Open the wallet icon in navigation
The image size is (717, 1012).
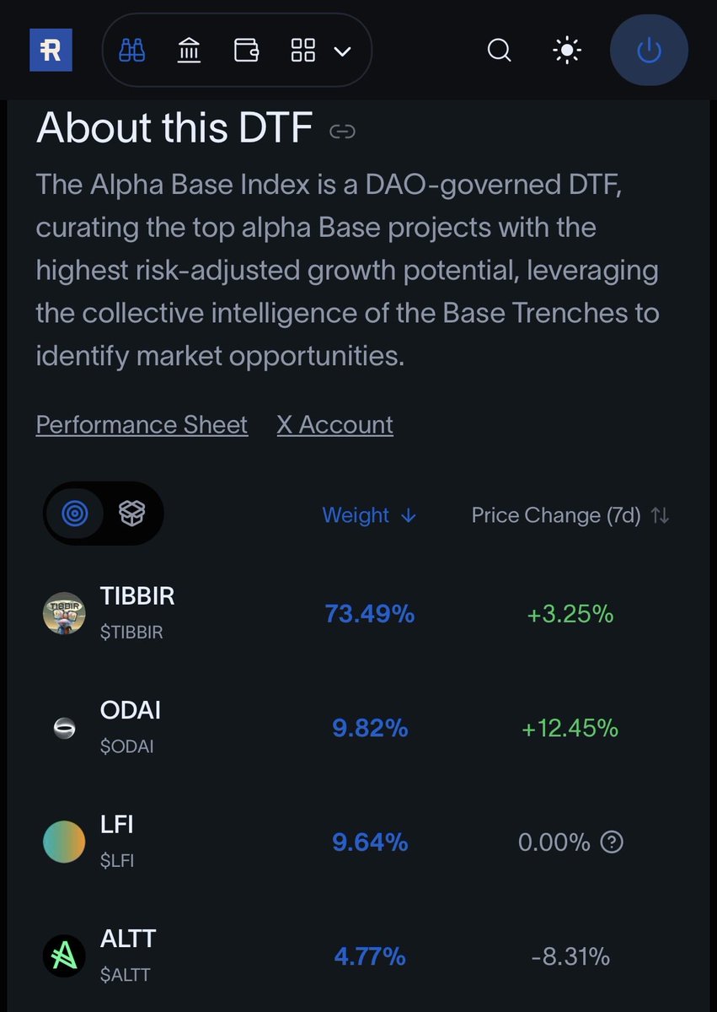(x=246, y=51)
